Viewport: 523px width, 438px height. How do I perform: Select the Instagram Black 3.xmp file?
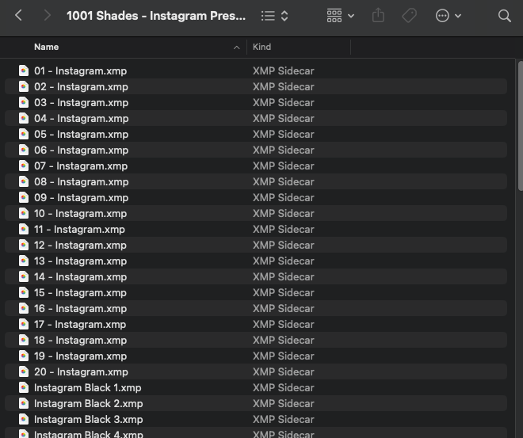pyautogui.click(x=88, y=419)
